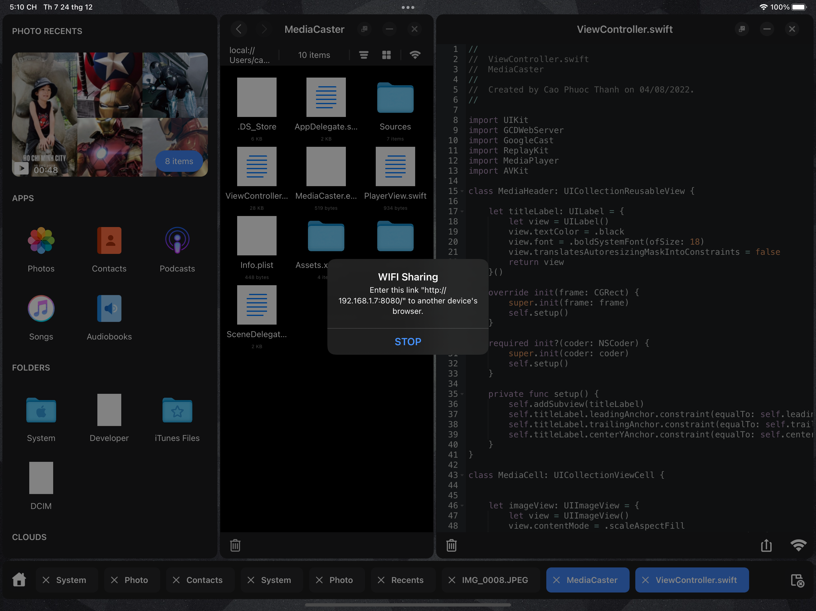Collapse code fold at line 43
Viewport: 816px width, 611px height.
(x=462, y=475)
